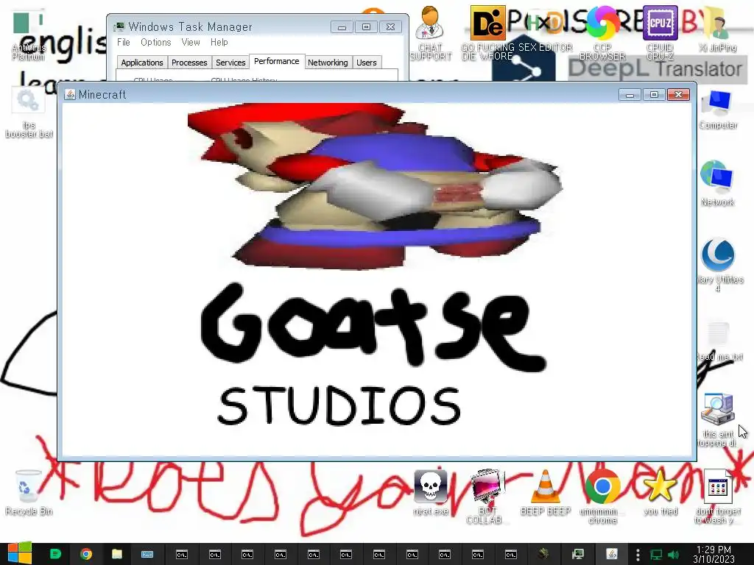
Task: Open the BEEP BEEP VLC cone icon
Action: click(546, 492)
